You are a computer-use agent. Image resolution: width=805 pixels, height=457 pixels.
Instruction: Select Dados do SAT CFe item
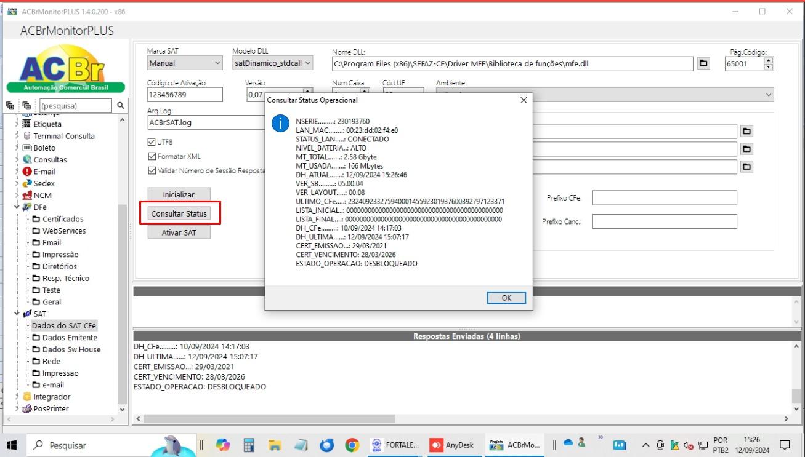[64, 325]
